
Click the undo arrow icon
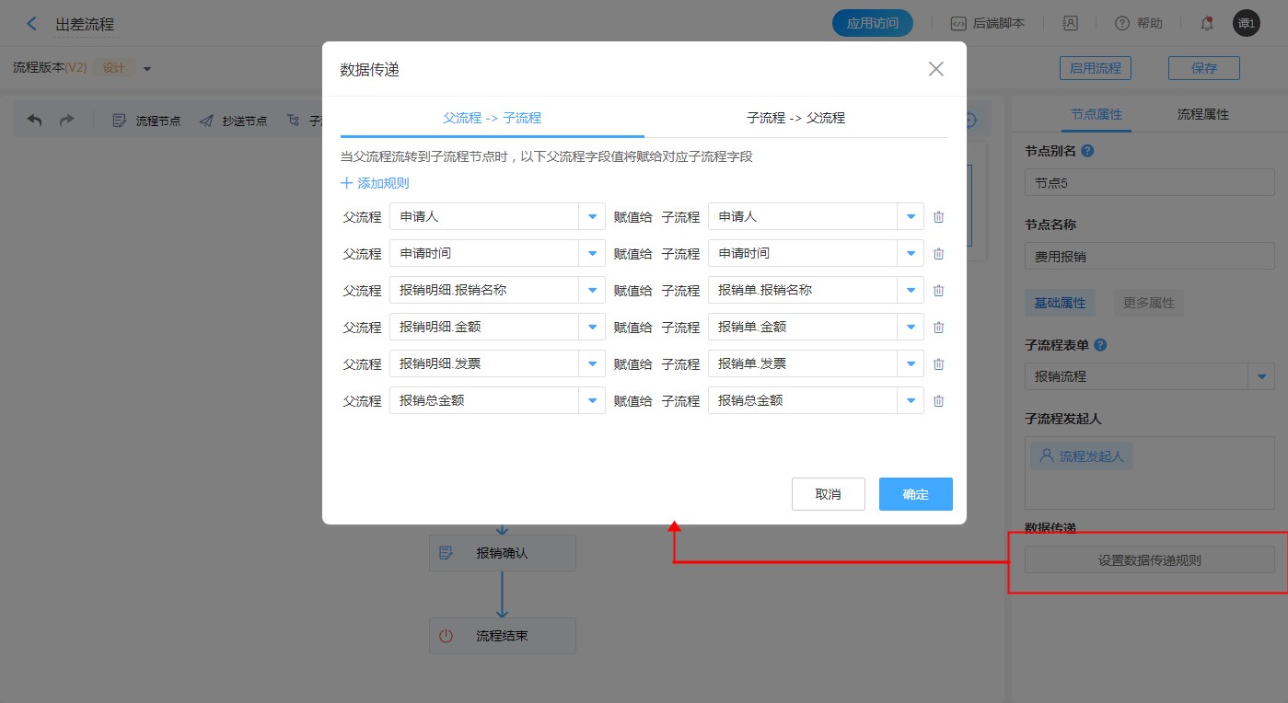pyautogui.click(x=35, y=121)
